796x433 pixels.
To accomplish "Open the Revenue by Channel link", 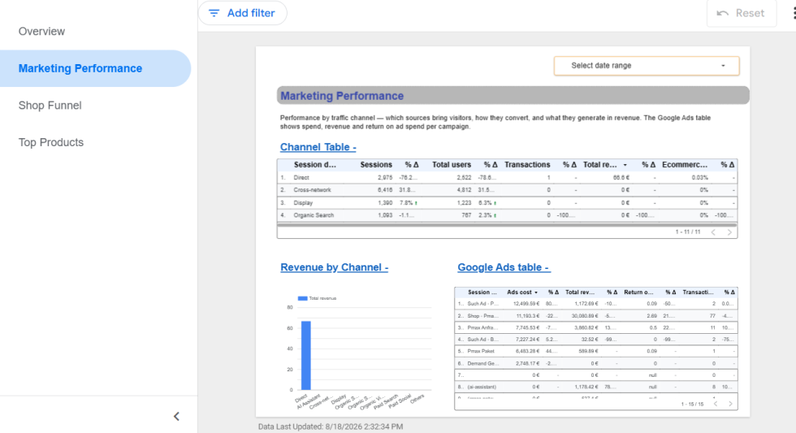I will (x=334, y=267).
